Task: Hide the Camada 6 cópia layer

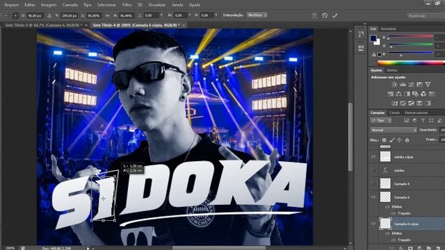Action: tap(373, 224)
